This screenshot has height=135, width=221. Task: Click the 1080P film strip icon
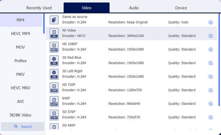tap(54, 47)
